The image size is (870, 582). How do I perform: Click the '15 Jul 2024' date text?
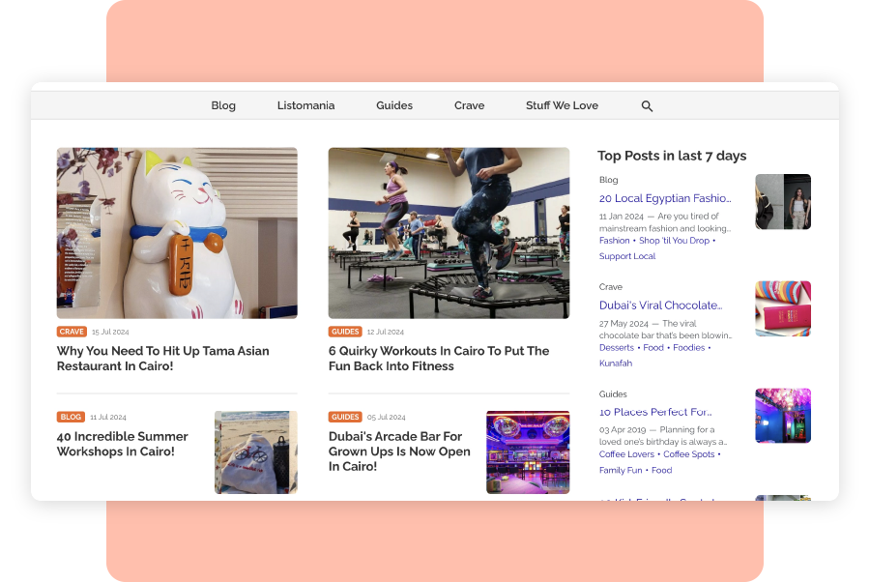coord(110,332)
